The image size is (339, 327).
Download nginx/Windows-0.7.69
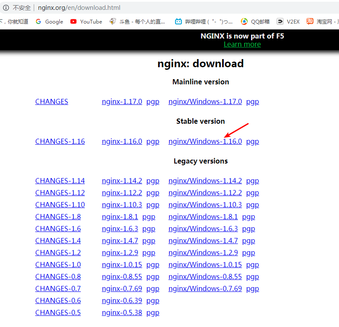point(205,289)
